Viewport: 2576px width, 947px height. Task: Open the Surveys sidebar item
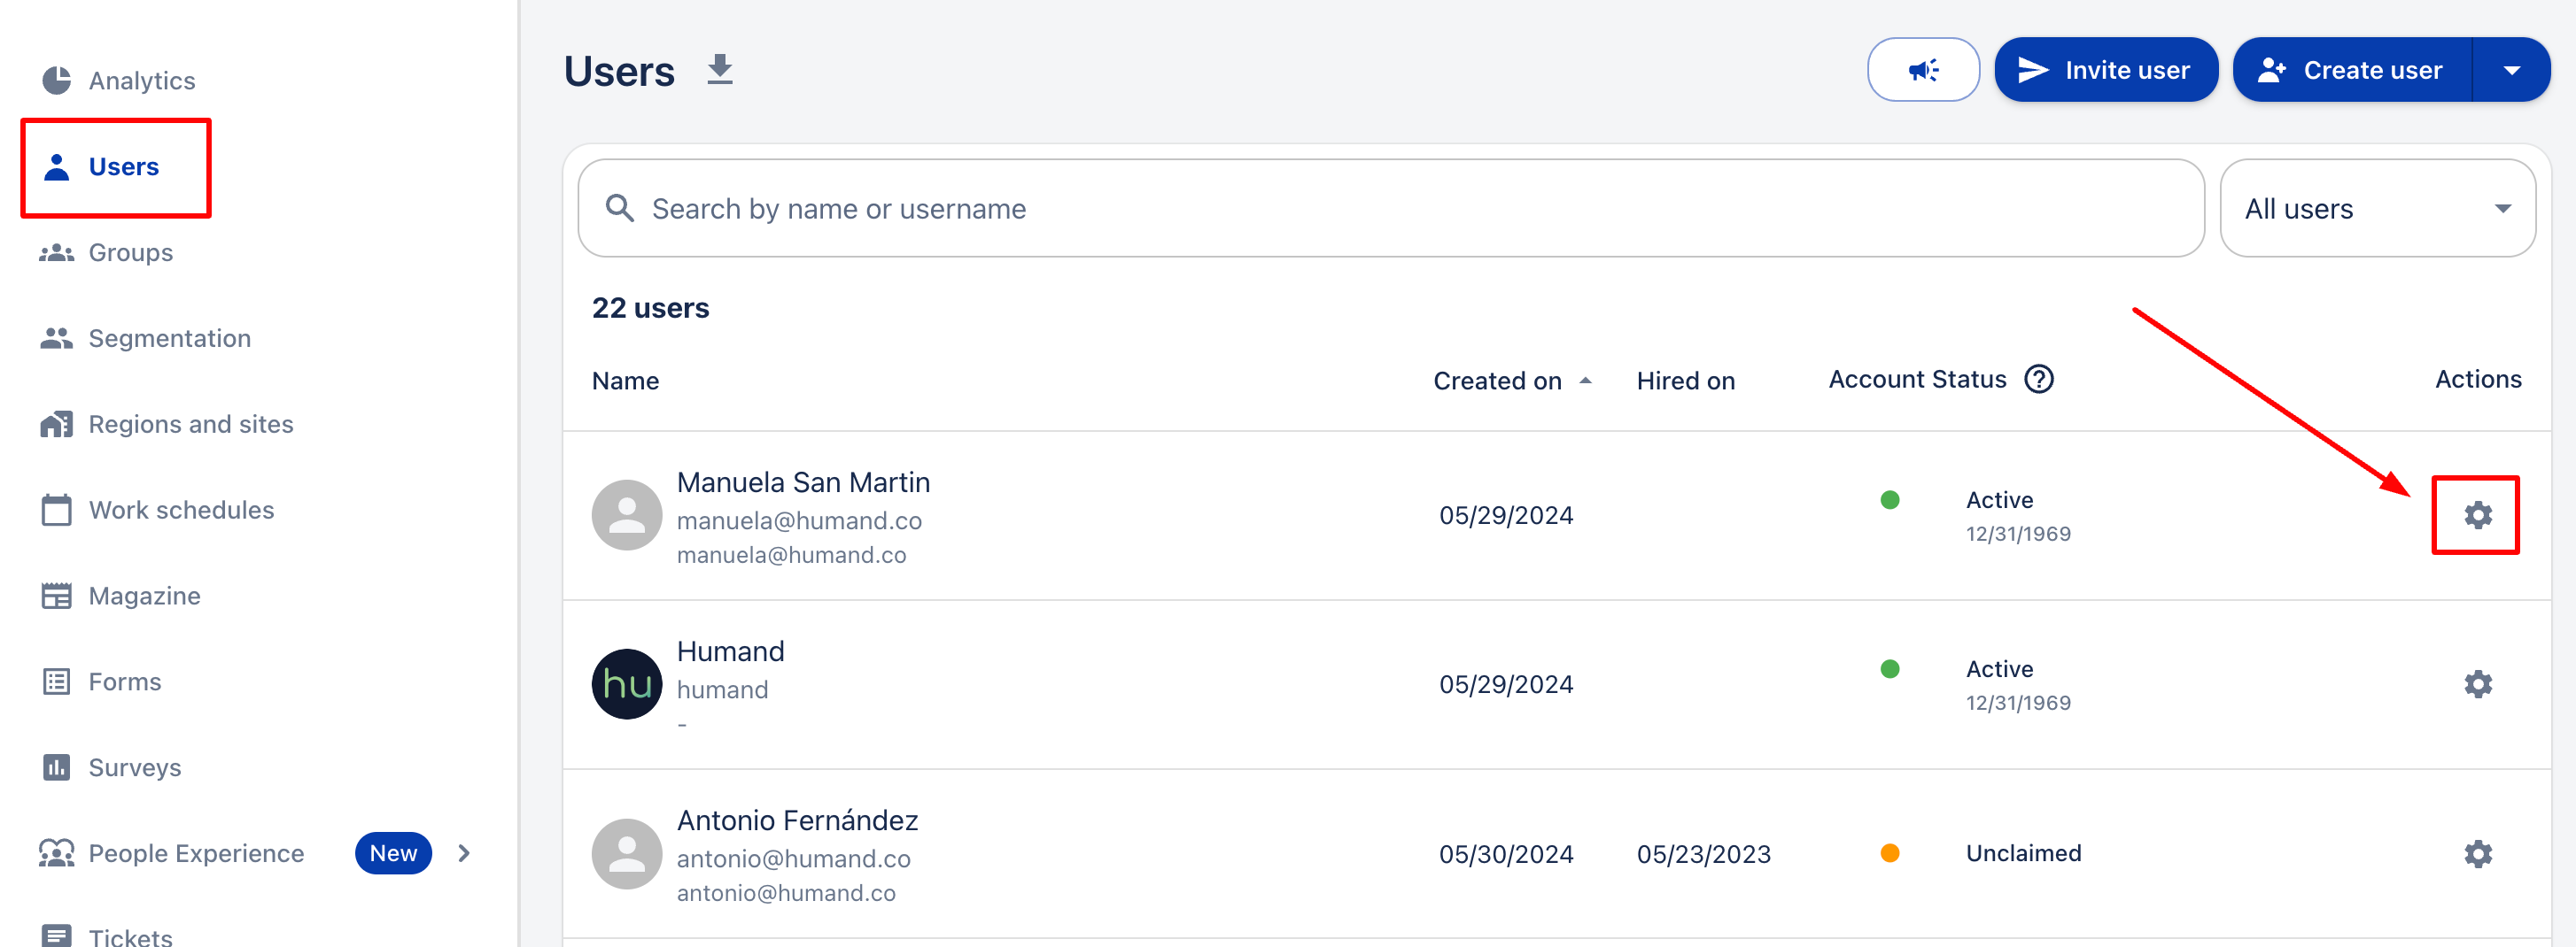point(134,767)
